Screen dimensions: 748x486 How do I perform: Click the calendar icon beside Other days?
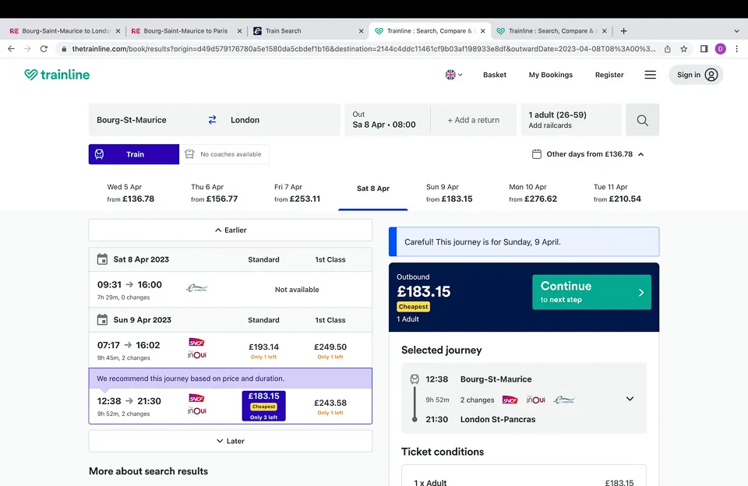537,154
